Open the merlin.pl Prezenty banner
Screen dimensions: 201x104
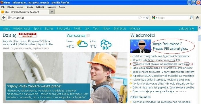tap(28, 35)
